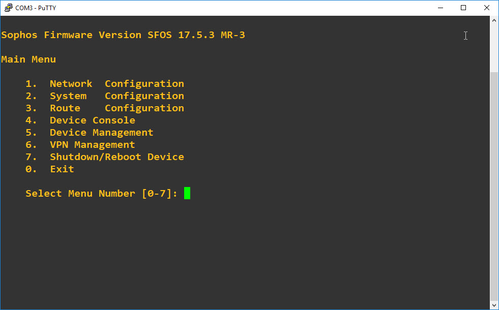Click the scrollbar up arrow
This screenshot has height=310, width=499.
pyautogui.click(x=494, y=20)
